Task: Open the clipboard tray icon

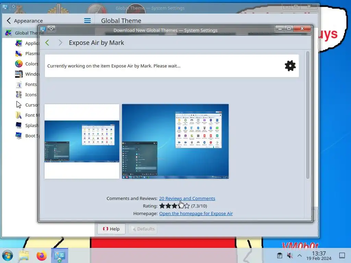Action: 280,255
